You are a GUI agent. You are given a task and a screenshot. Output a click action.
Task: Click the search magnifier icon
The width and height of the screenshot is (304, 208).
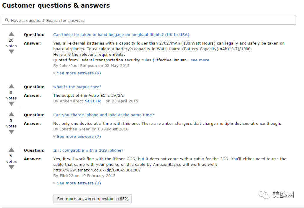pyautogui.click(x=7, y=20)
